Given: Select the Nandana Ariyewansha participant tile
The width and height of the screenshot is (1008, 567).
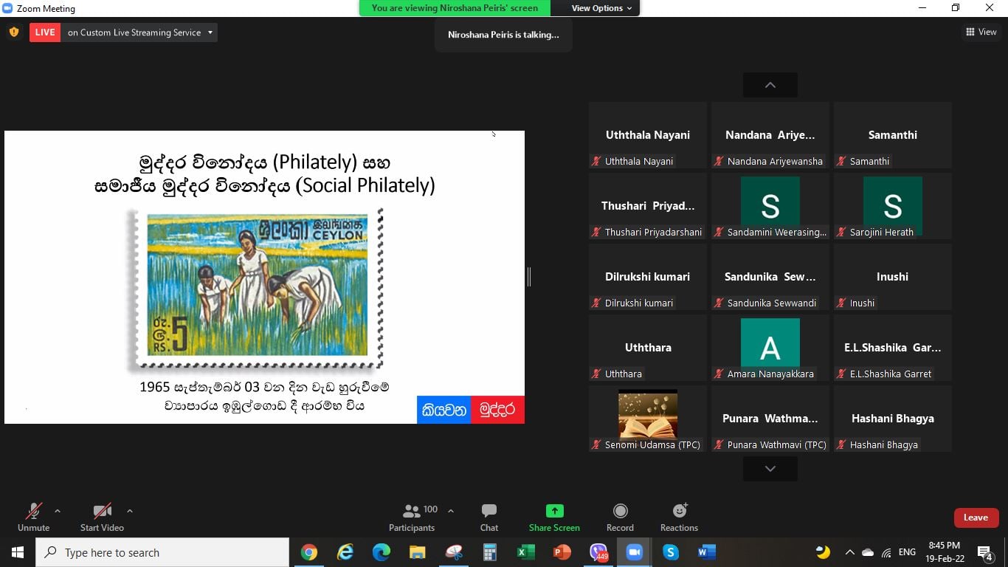Looking at the screenshot, I should click(770, 135).
